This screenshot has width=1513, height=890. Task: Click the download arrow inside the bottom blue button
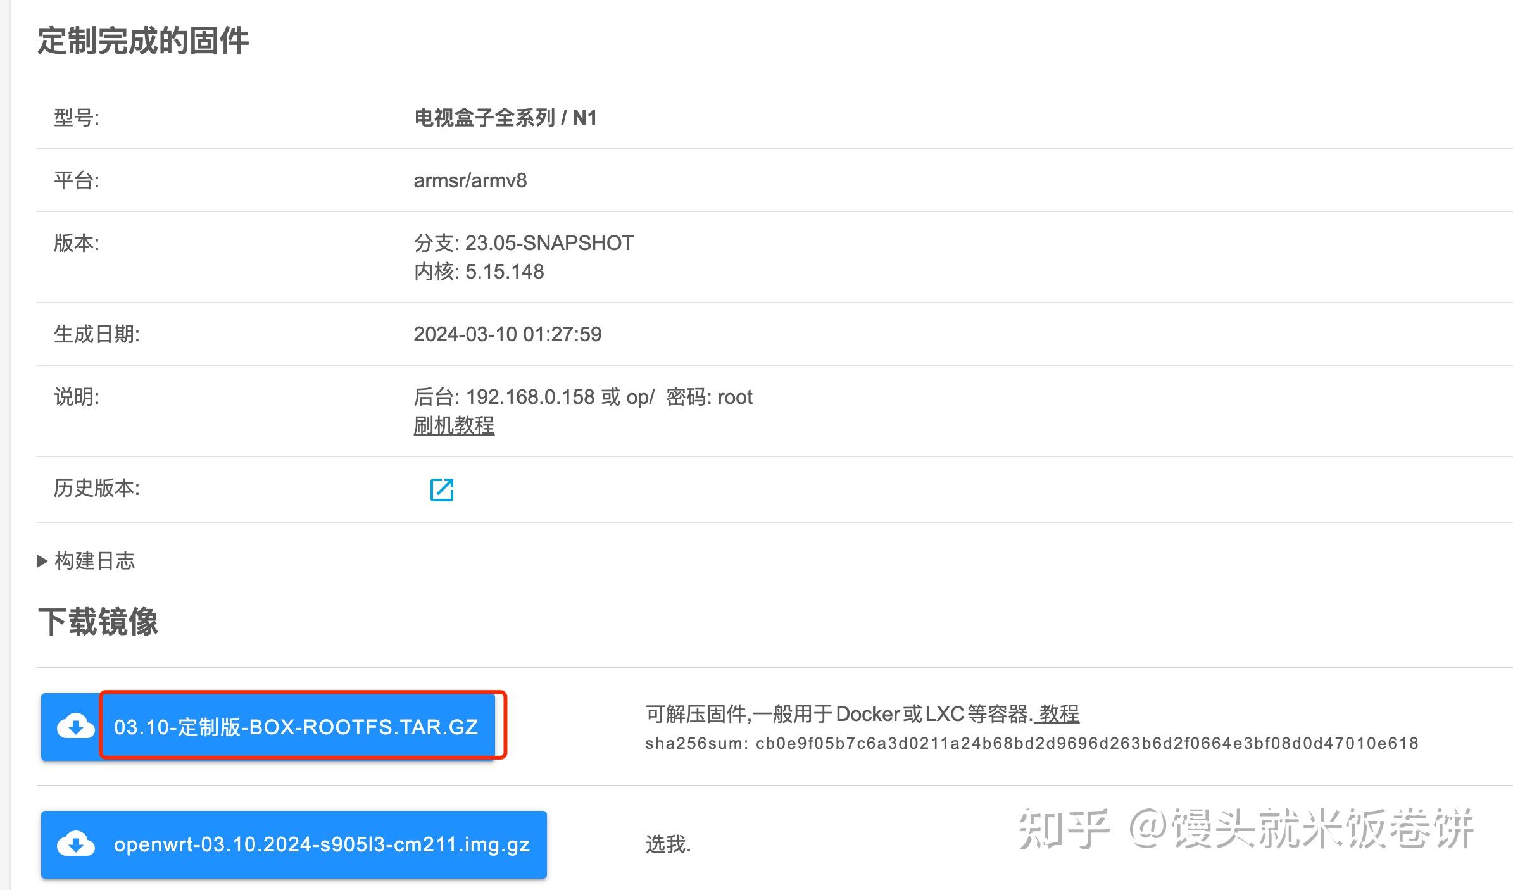(74, 844)
